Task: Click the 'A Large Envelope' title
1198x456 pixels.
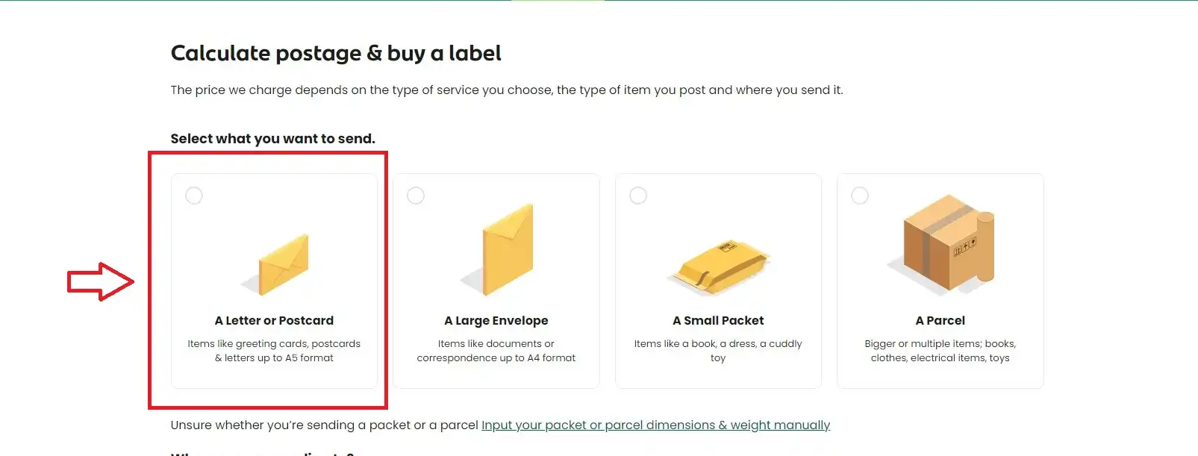Action: 496,320
